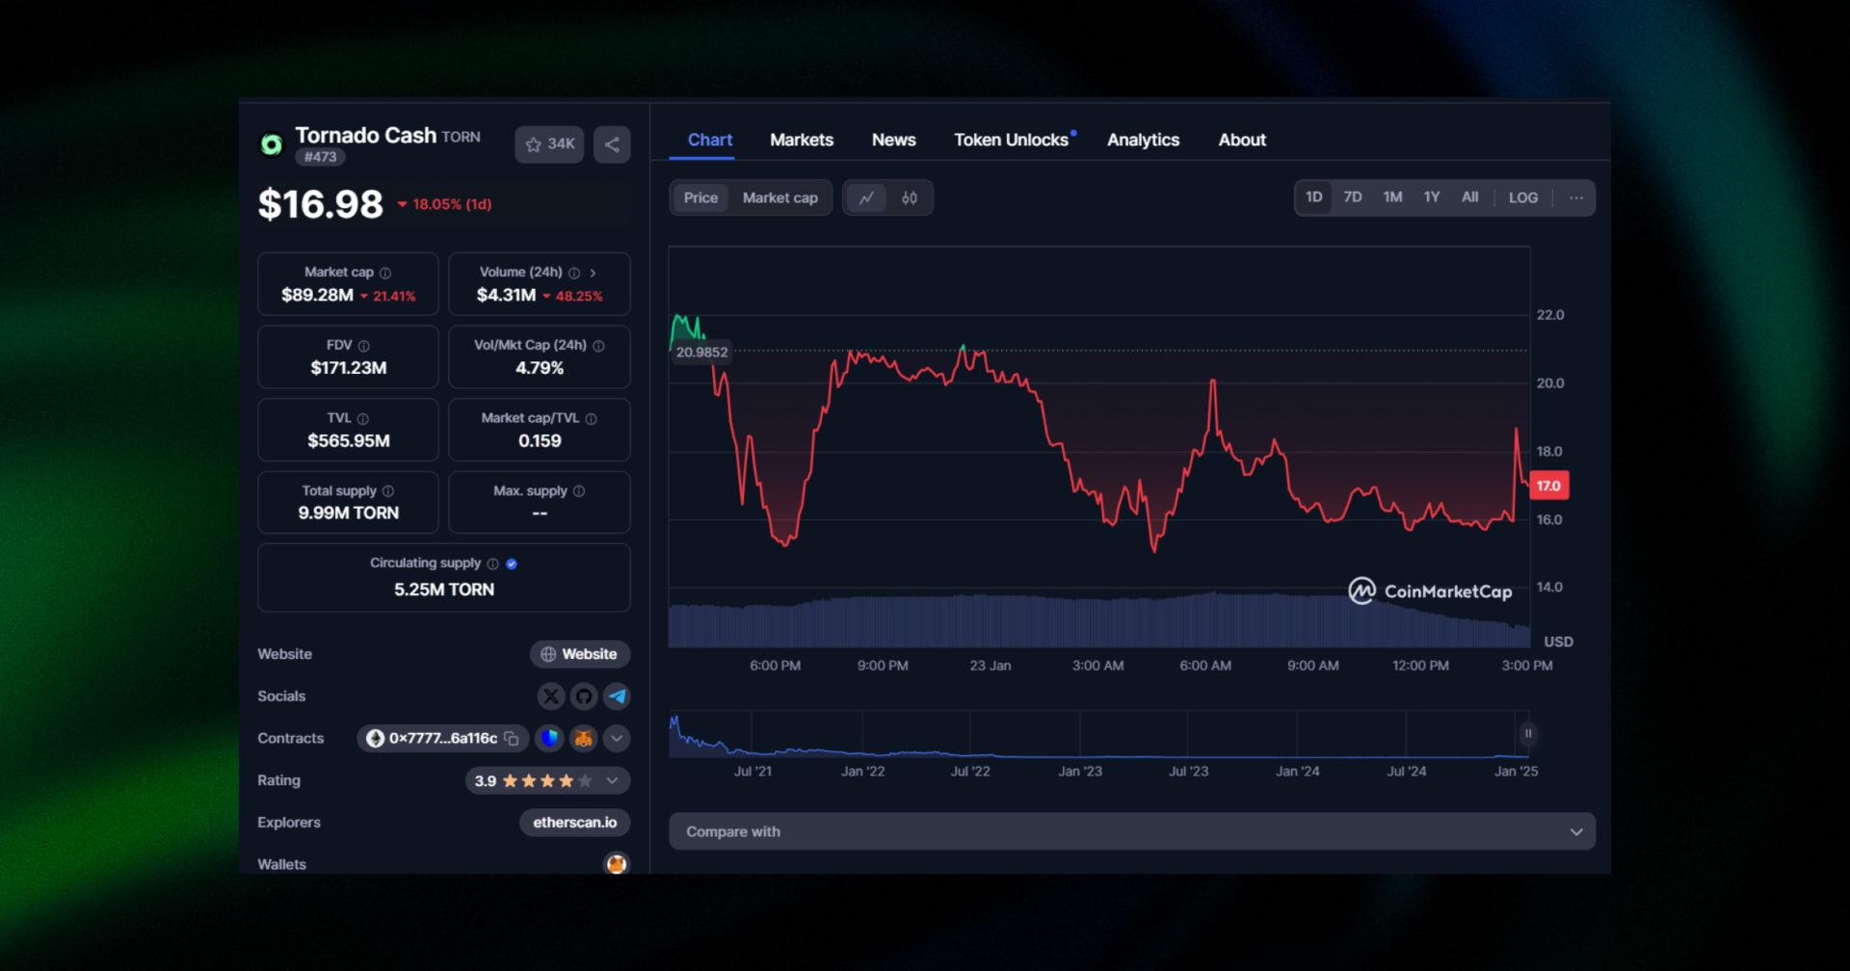Screen dimensions: 1850x971
Task: Click the main price chart area
Action: 1099,447
